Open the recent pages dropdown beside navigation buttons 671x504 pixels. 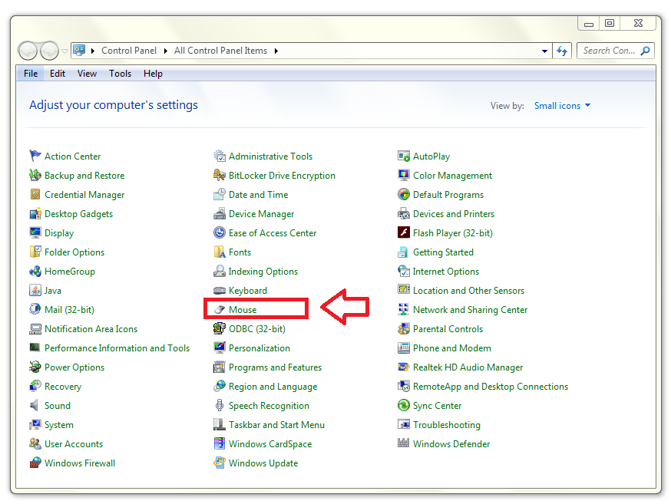click(64, 51)
